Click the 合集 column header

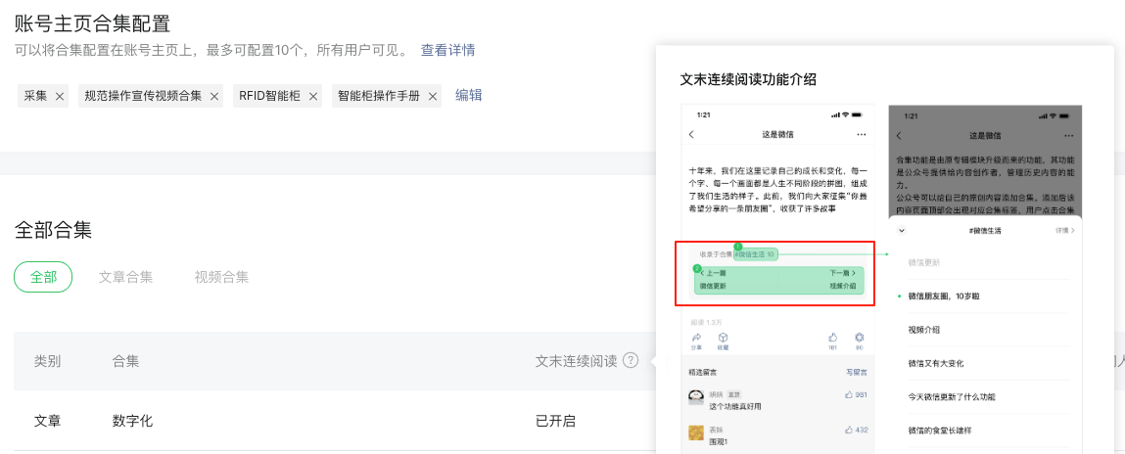click(125, 361)
